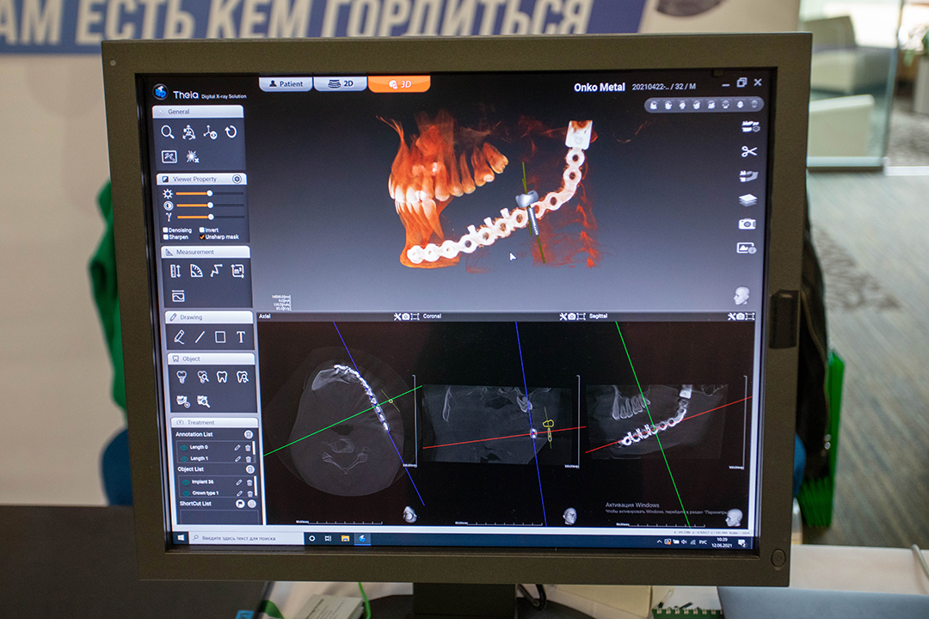Enable the Denoising checkbox
The width and height of the screenshot is (929, 619).
(x=166, y=230)
